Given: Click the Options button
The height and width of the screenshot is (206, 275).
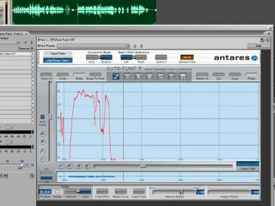Looking at the screenshot, I should [161, 57].
